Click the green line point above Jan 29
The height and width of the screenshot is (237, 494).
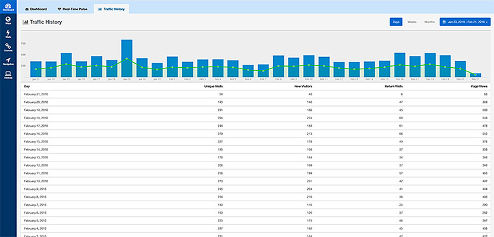[127, 58]
